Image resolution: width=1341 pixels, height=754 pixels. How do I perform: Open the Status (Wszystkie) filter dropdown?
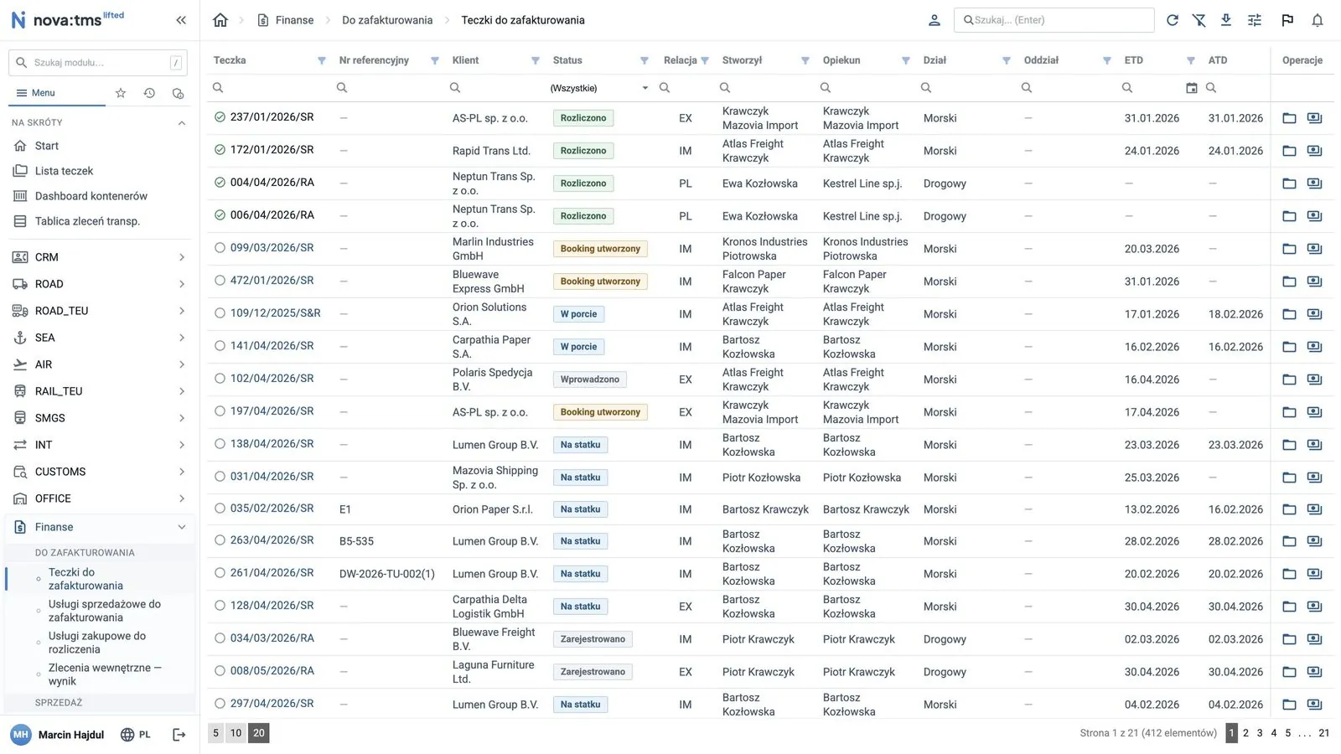(x=599, y=88)
